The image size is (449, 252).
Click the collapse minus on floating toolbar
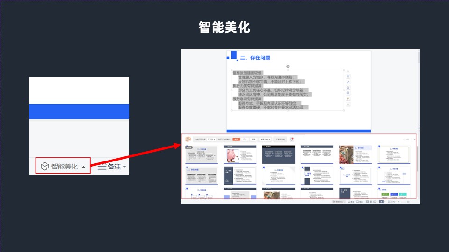click(x=348, y=72)
